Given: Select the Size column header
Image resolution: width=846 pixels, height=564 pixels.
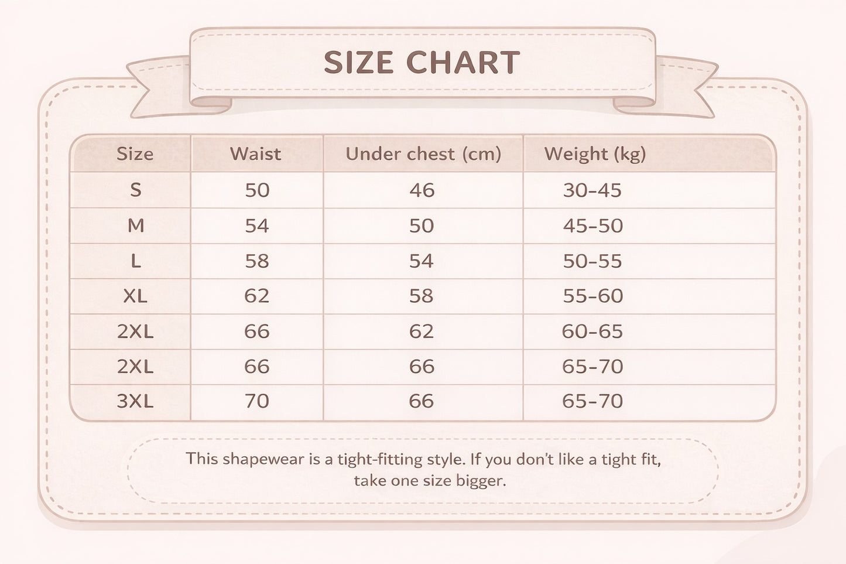Looking at the screenshot, I should coord(135,154).
